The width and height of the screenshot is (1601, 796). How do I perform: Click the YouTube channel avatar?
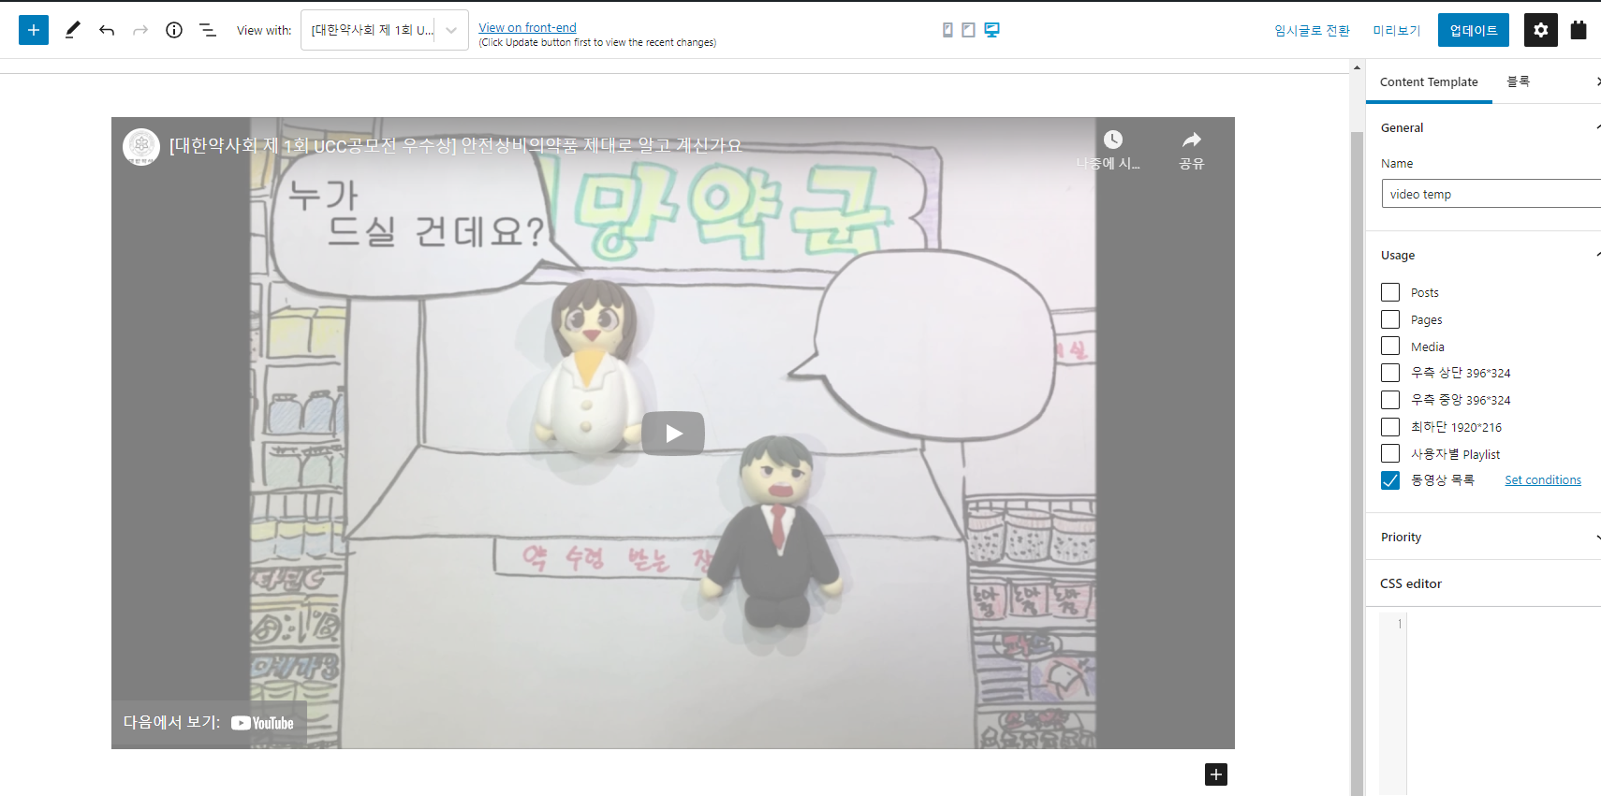coord(141,146)
